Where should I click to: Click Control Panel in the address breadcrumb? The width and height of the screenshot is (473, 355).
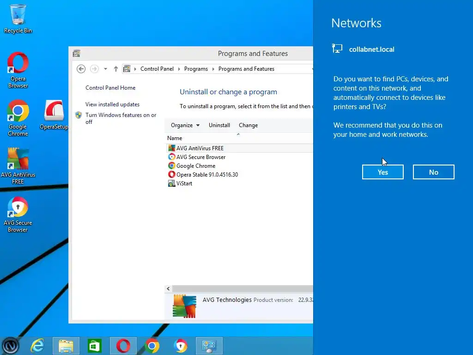click(x=157, y=69)
